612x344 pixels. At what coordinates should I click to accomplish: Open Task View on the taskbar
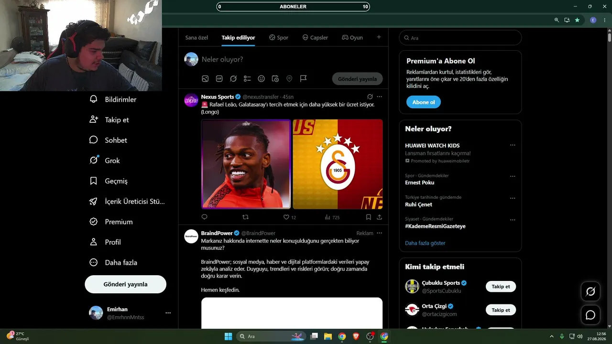pyautogui.click(x=314, y=336)
